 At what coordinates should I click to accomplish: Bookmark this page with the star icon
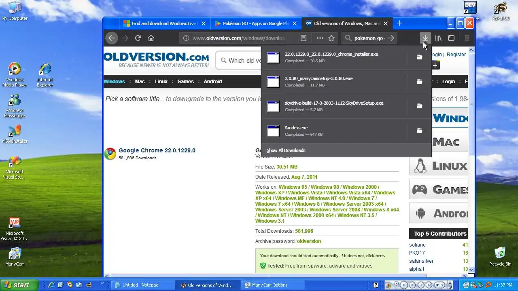coord(331,38)
